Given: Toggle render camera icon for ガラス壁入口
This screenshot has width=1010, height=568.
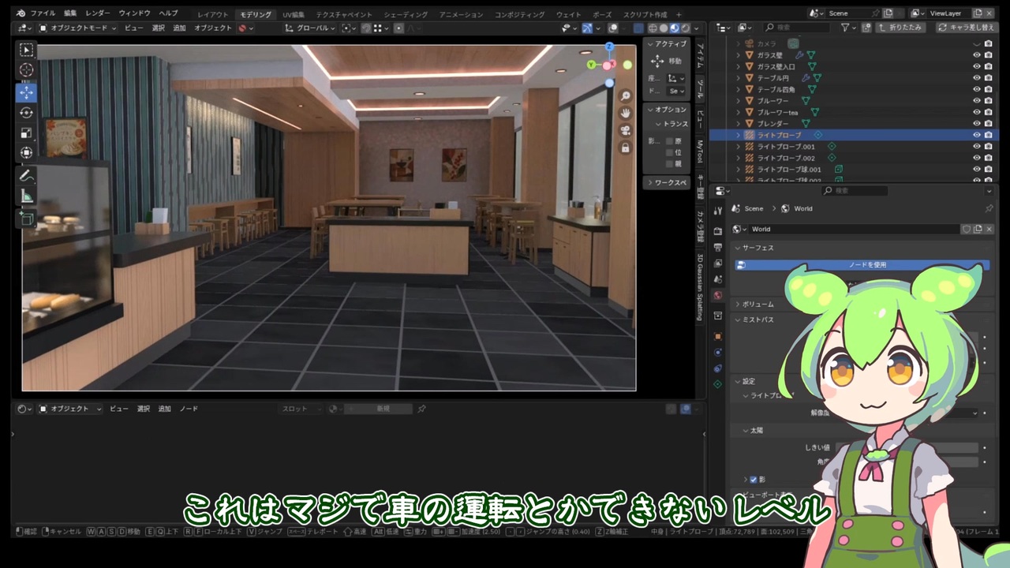Looking at the screenshot, I should coord(989,67).
